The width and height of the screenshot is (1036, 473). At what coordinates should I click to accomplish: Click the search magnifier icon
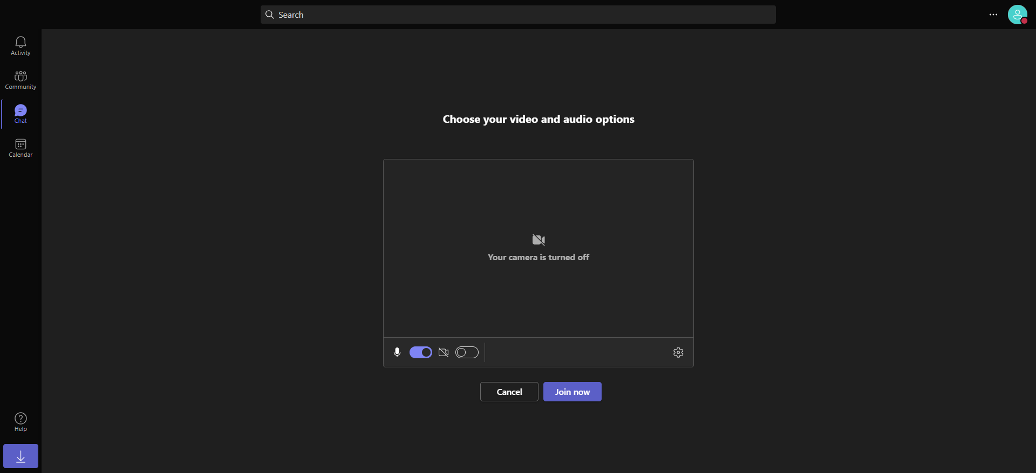pyautogui.click(x=270, y=15)
